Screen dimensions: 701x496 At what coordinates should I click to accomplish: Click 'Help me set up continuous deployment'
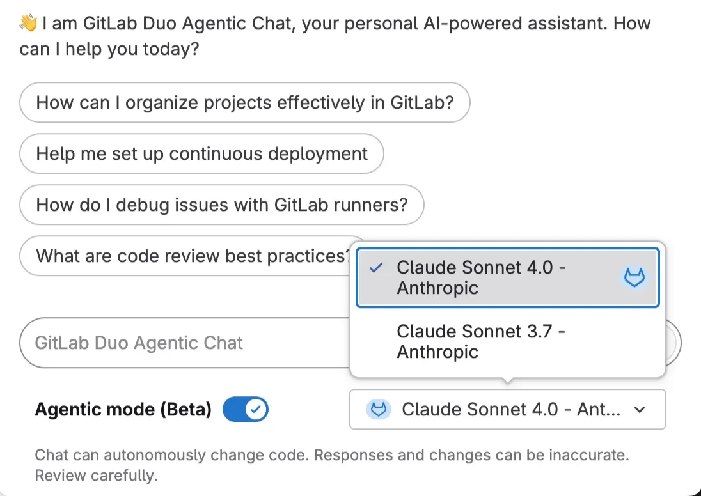201,153
